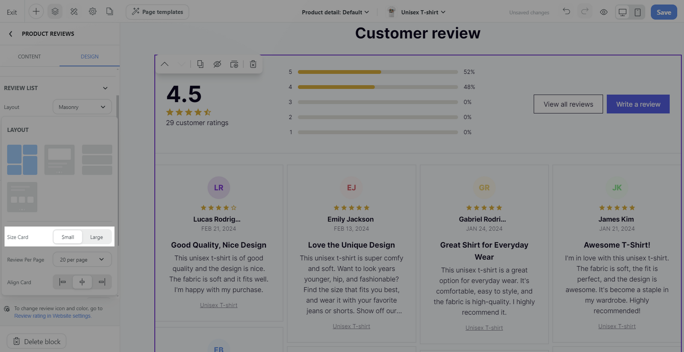
Task: Click the Write a review button
Action: (x=638, y=104)
